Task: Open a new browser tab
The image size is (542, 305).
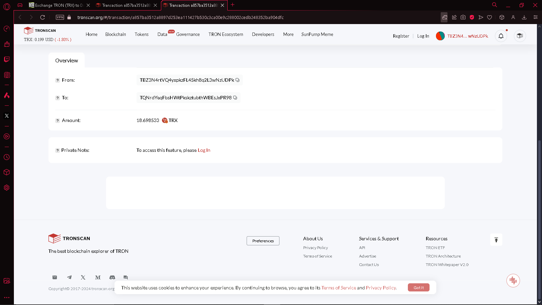Action: click(232, 5)
